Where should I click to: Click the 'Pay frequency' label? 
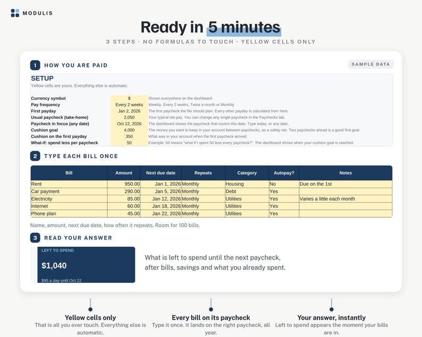coord(46,105)
